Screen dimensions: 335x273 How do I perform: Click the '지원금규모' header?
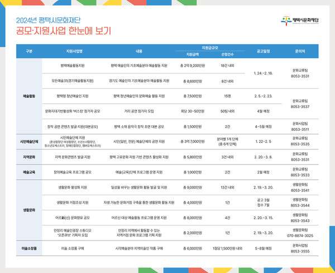pyautogui.click(x=210, y=48)
